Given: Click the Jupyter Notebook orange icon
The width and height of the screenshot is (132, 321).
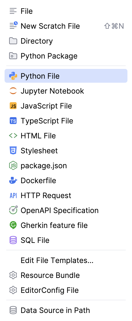Looking at the screenshot, I should coord(13,91).
